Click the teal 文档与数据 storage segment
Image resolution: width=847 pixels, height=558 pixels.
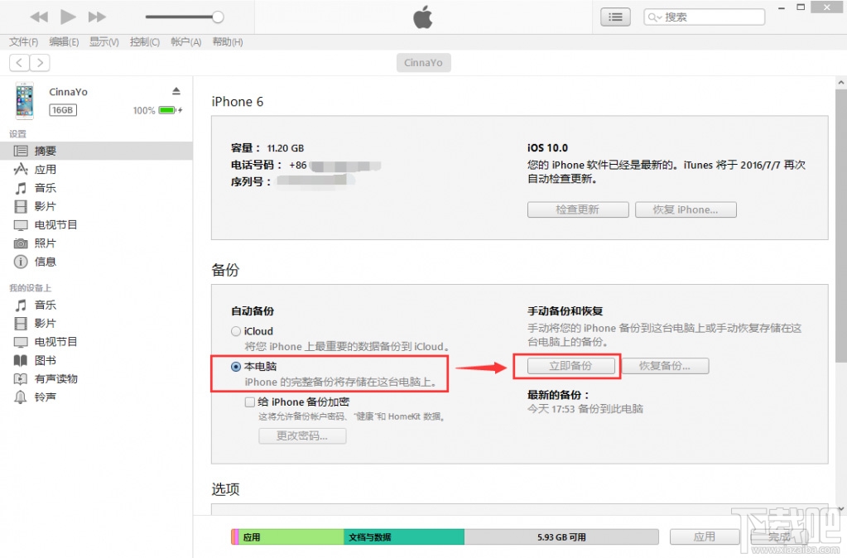click(403, 537)
